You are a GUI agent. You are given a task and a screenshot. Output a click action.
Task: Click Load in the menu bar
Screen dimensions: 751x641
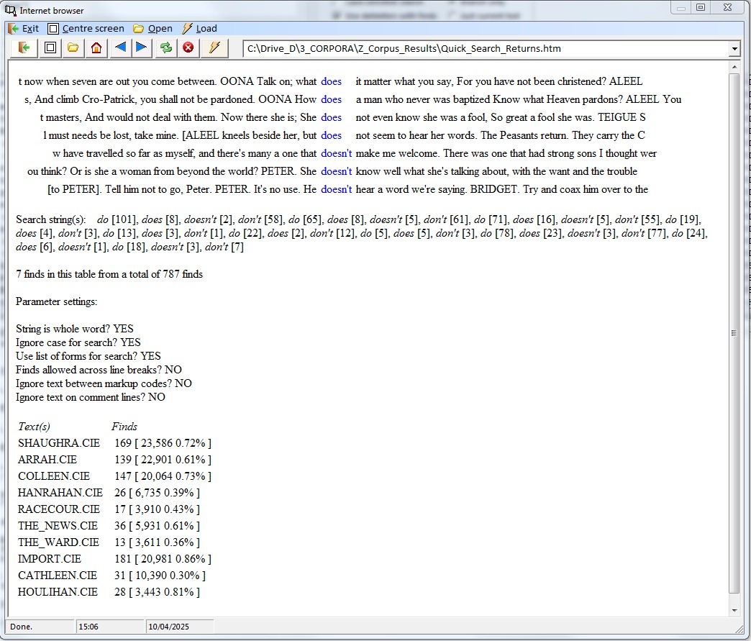pos(199,29)
